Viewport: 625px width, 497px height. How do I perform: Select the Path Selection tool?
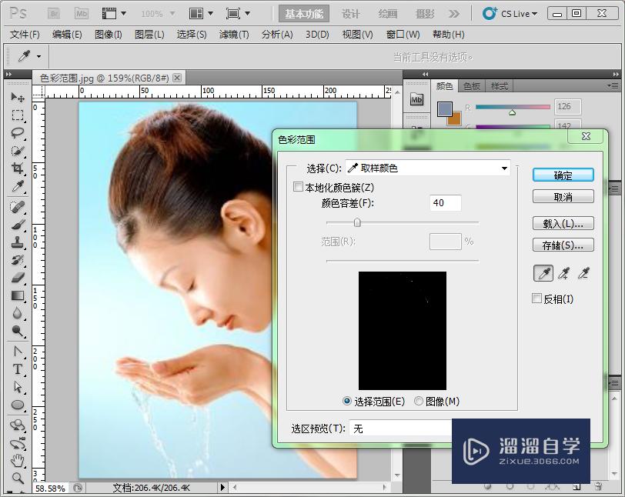(18, 387)
